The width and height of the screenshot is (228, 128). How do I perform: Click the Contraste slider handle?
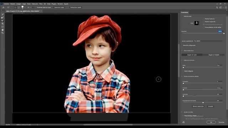point(183,96)
